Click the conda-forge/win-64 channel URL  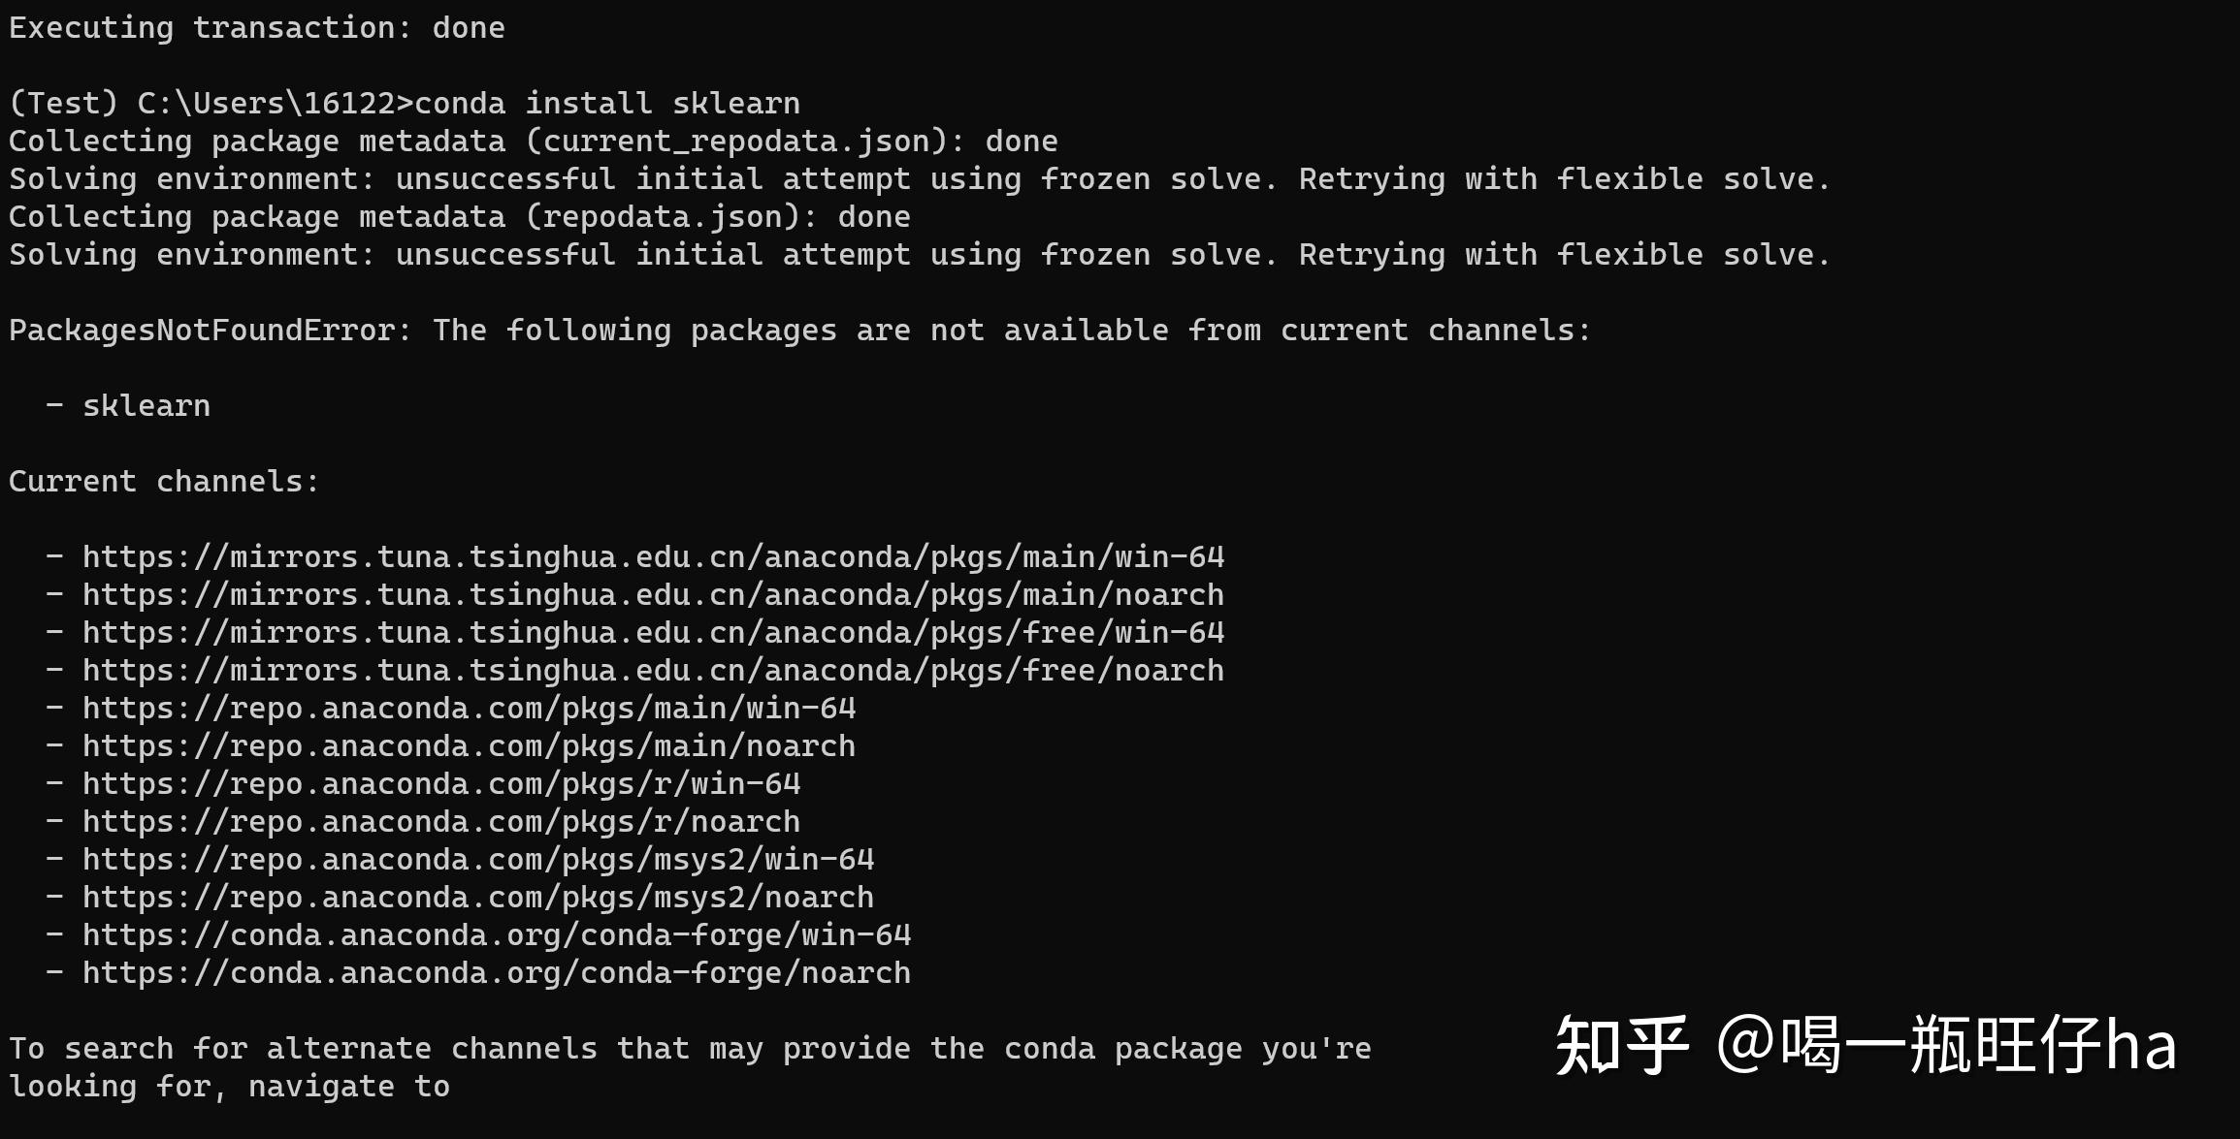(497, 935)
